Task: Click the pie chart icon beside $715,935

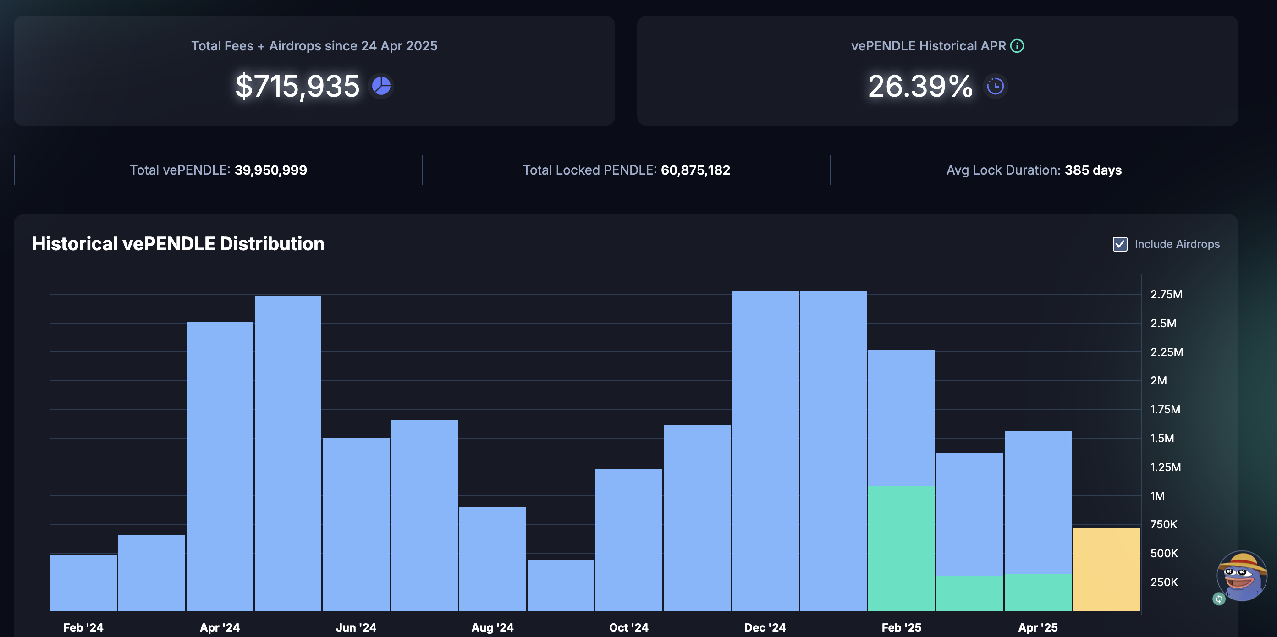Action: click(x=381, y=86)
